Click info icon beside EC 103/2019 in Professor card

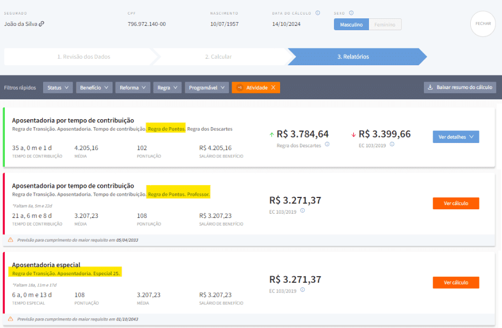[x=302, y=210]
